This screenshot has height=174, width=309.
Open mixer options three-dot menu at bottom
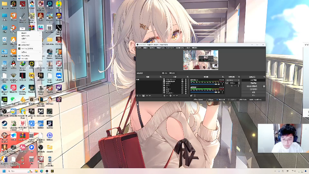click(195, 96)
